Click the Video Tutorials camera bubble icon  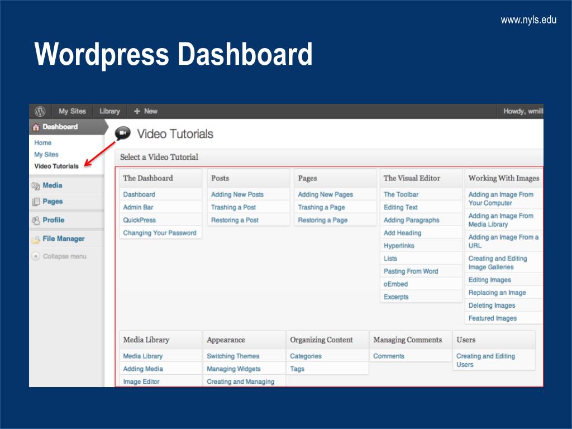coord(123,134)
